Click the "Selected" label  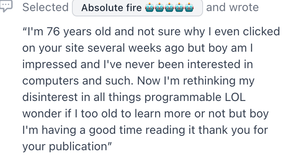[x=46, y=7]
